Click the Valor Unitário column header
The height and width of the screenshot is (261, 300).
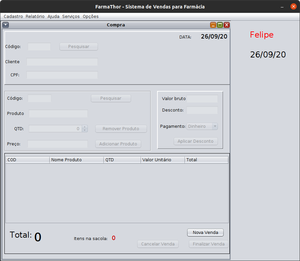(x=162, y=160)
